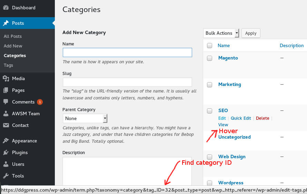Screen dimensions: 307x194
Task: Click 'The name is how it appears' hint
Action: click(103, 62)
